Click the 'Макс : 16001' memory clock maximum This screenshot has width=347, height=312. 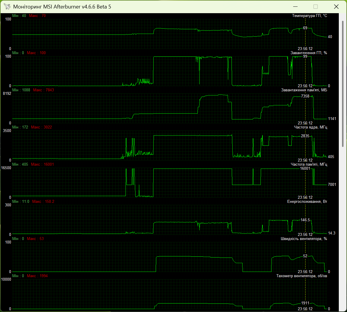pos(42,164)
